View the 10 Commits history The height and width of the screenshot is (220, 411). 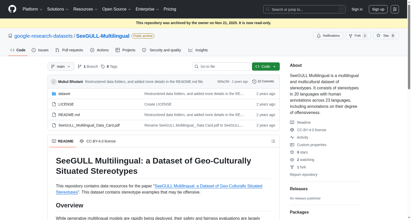(x=263, y=81)
